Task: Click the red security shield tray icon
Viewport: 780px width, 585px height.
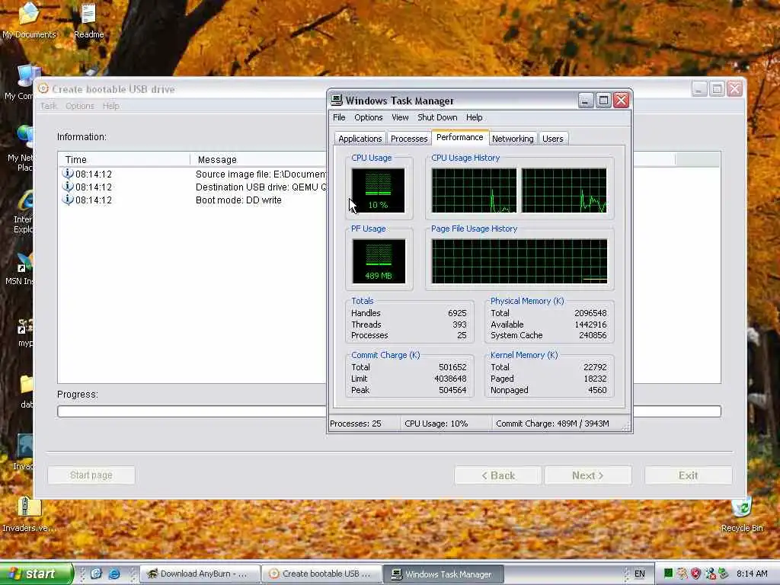Action: [x=695, y=574]
